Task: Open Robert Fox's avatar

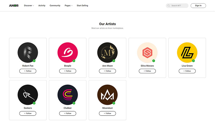Action: [x=28, y=52]
